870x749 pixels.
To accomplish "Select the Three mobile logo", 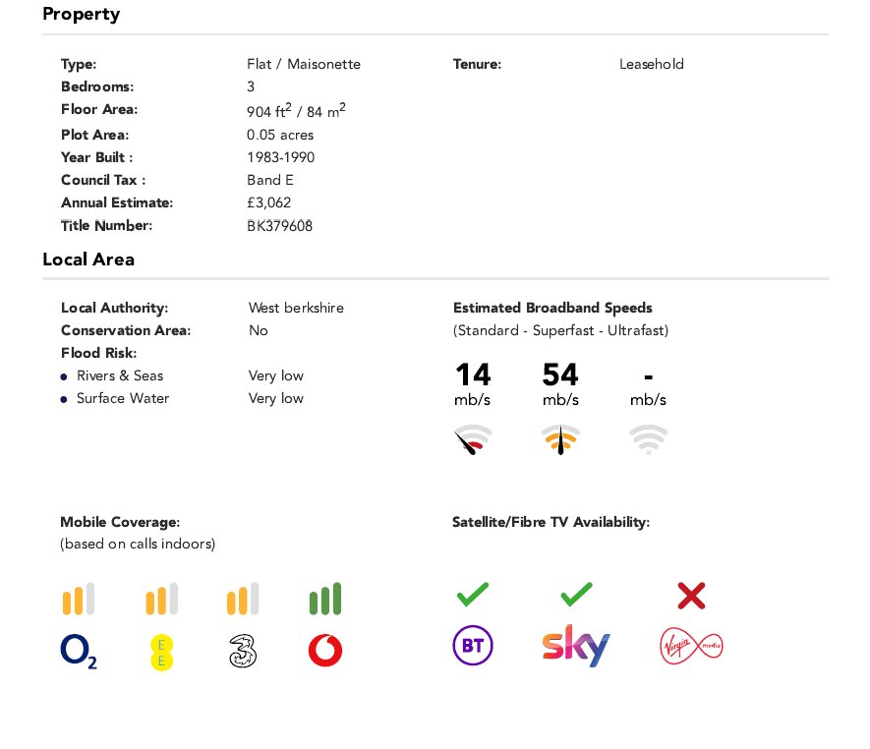I will pos(243,651).
